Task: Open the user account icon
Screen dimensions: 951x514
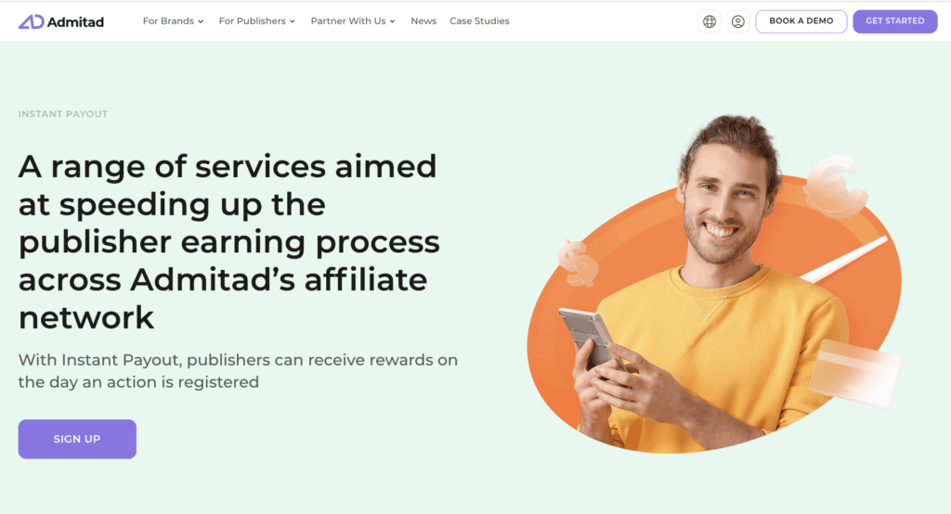Action: tap(737, 22)
